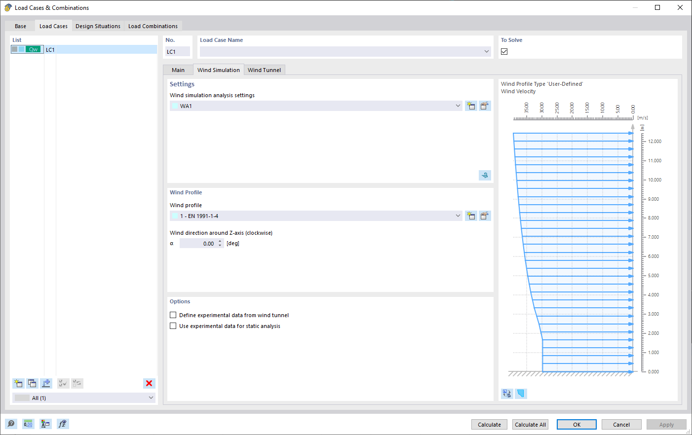Open the wind simulation analysis settings dropdown

[457, 106]
